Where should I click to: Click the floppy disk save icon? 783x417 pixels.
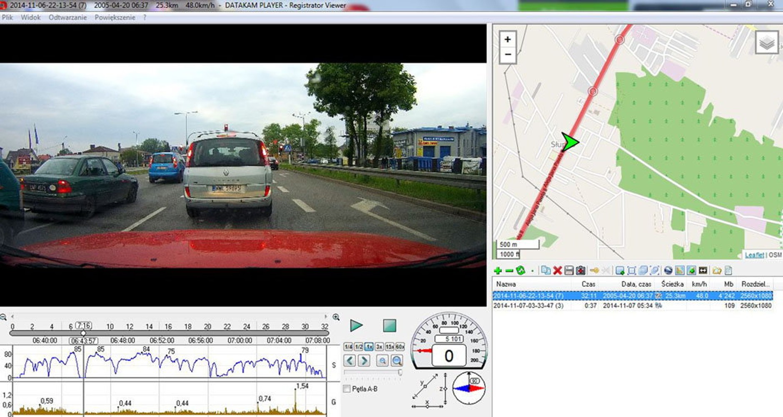pyautogui.click(x=569, y=271)
